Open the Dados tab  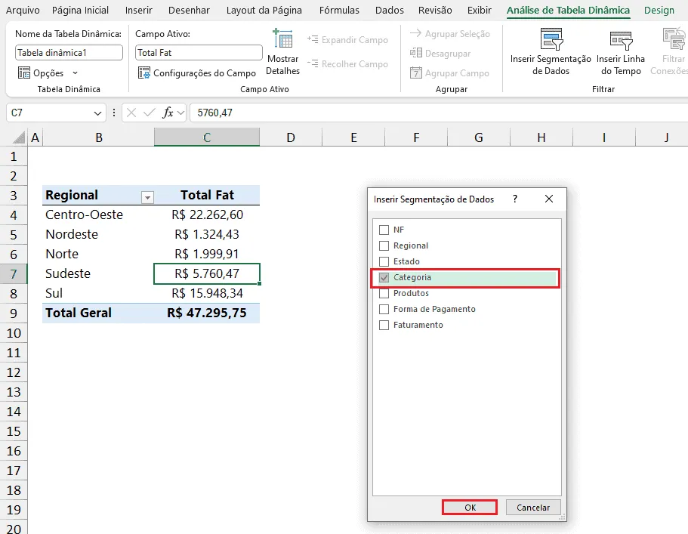(389, 10)
